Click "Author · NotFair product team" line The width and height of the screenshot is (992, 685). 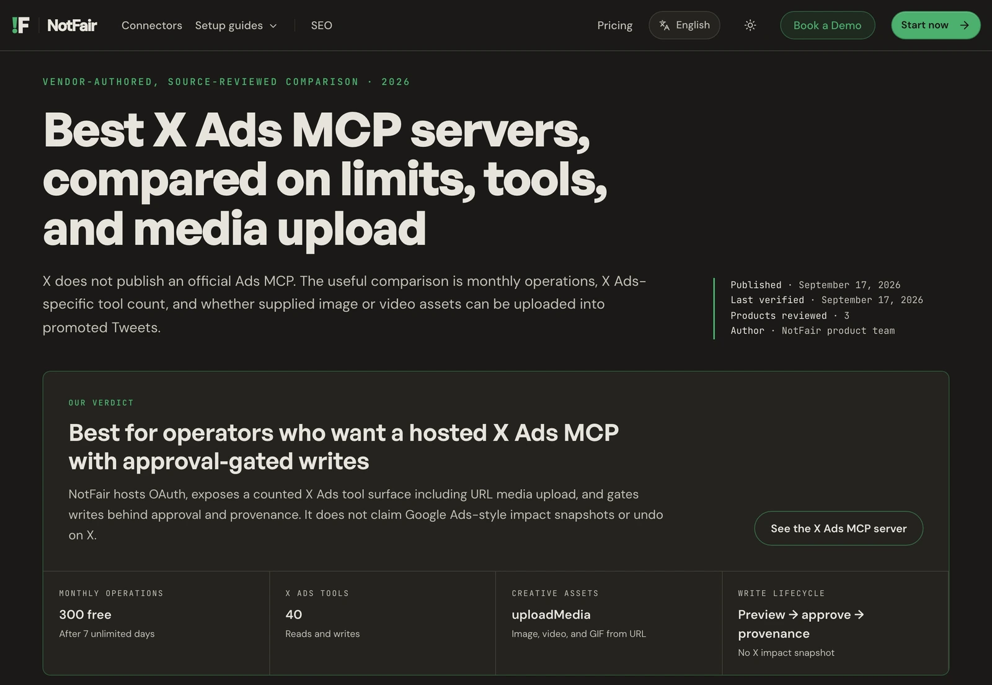click(x=813, y=330)
